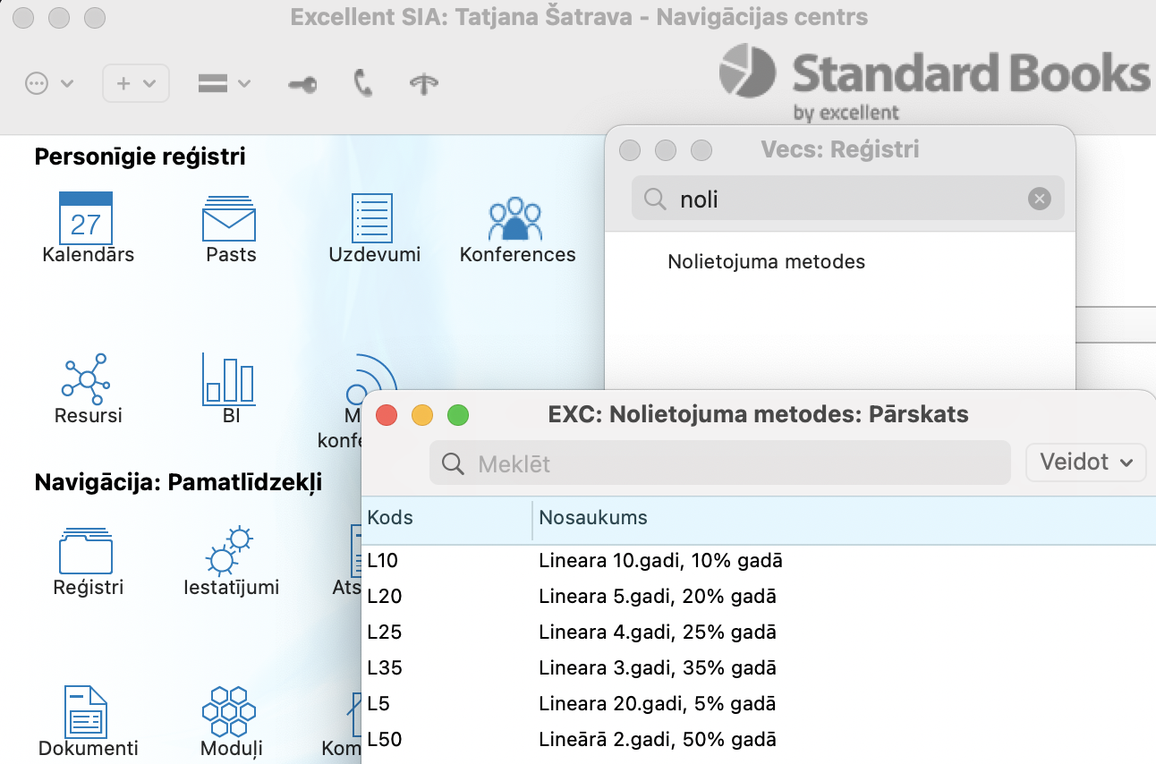Open the Iestatījumi gears icon

(x=229, y=550)
